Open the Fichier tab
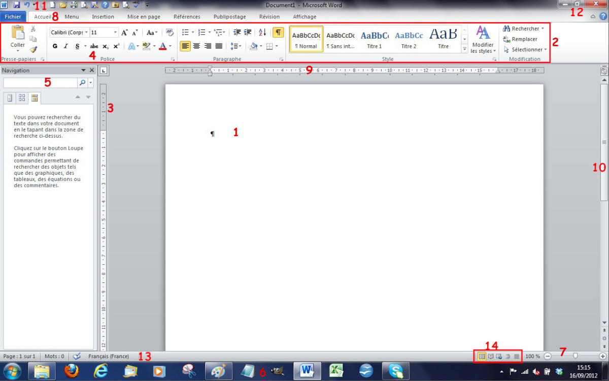The width and height of the screenshot is (609, 381). click(13, 17)
